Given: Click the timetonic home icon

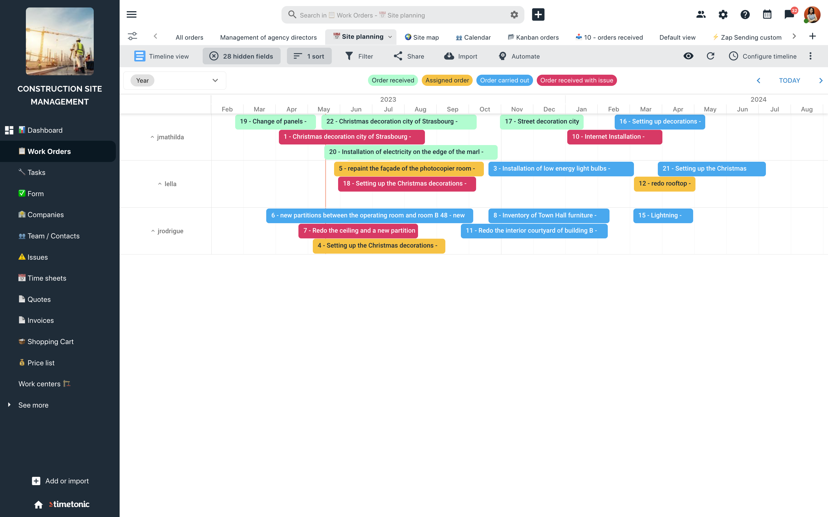Looking at the screenshot, I should pyautogui.click(x=38, y=504).
